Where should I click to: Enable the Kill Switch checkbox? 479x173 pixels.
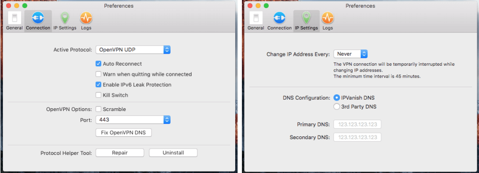[x=98, y=95]
